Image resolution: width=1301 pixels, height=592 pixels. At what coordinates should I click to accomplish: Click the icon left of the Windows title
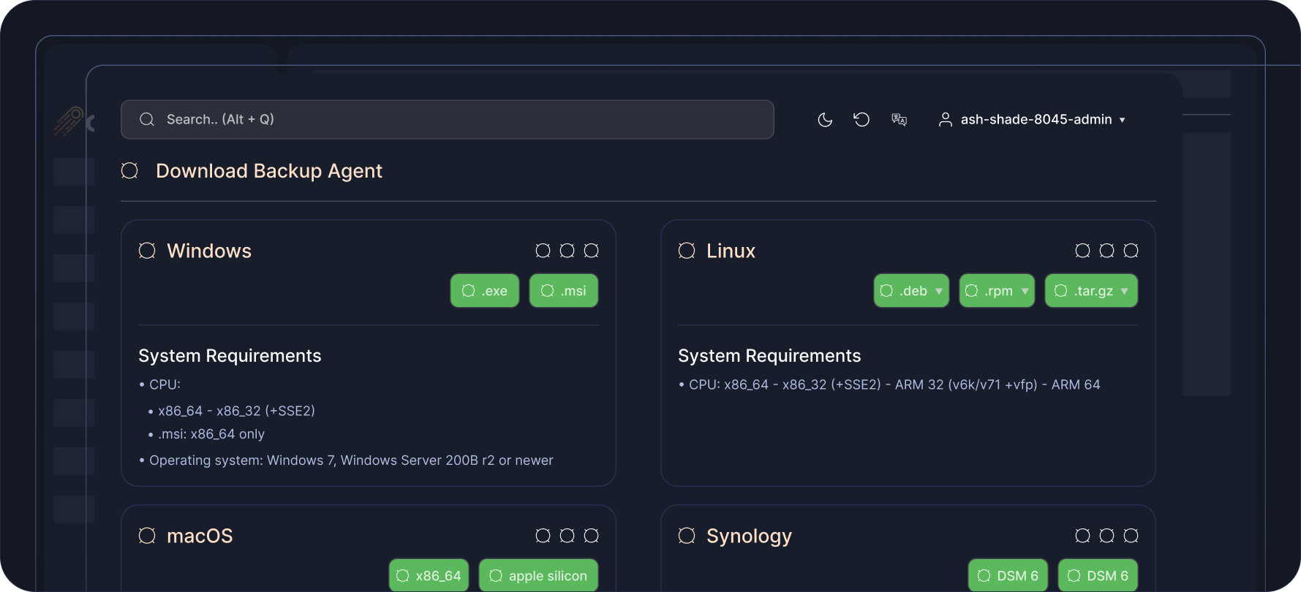[x=147, y=251]
